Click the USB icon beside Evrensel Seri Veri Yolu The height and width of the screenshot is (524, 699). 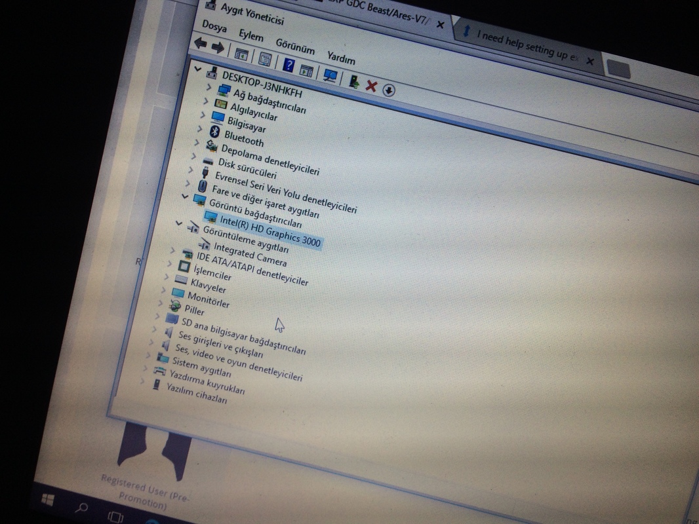[205, 172]
